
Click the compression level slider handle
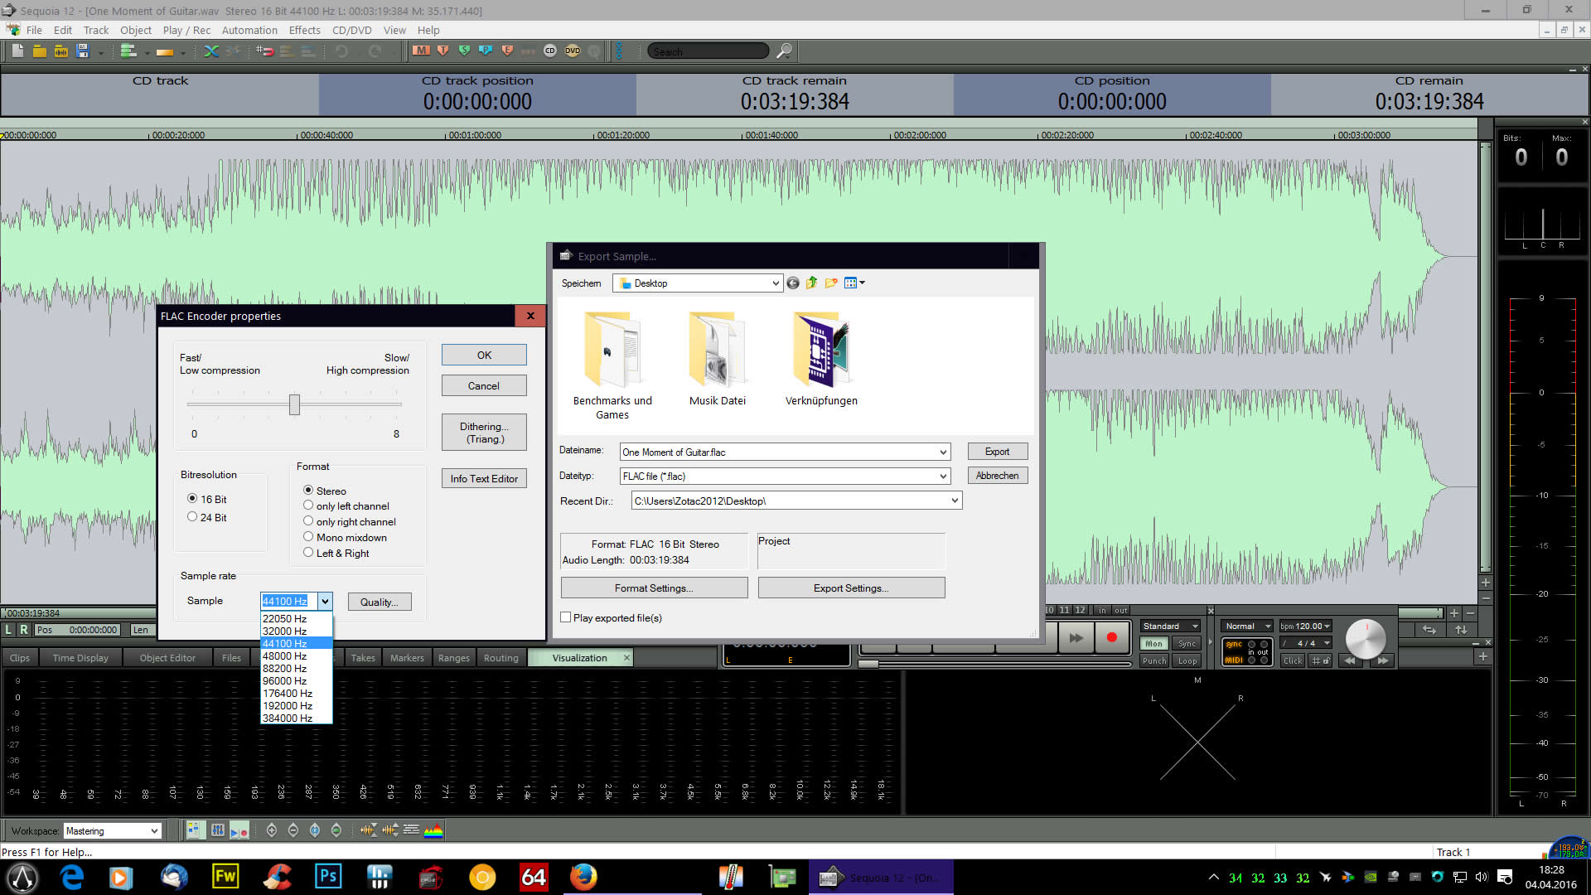click(294, 404)
